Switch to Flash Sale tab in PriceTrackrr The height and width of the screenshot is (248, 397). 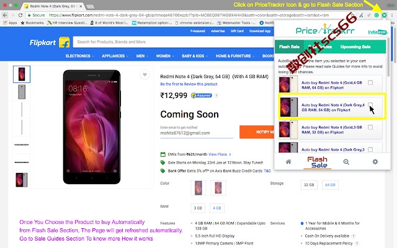coord(289,47)
